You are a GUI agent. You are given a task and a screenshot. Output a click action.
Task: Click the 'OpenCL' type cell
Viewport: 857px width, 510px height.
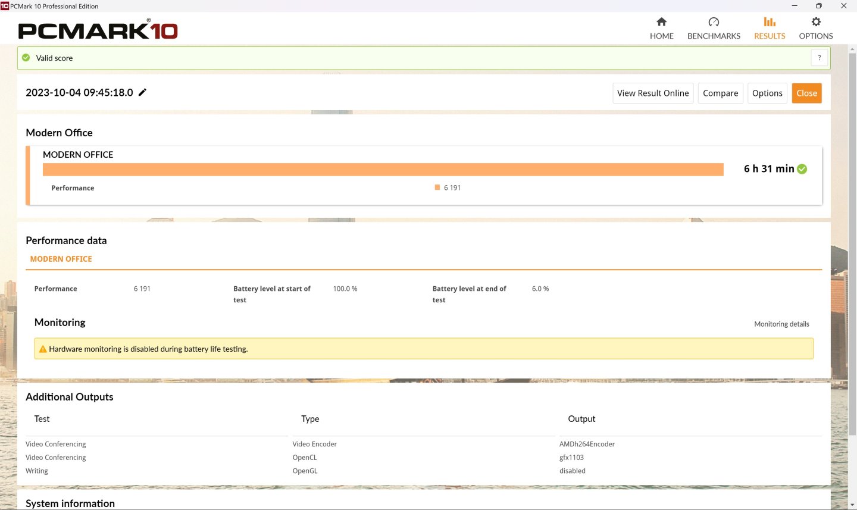(305, 458)
